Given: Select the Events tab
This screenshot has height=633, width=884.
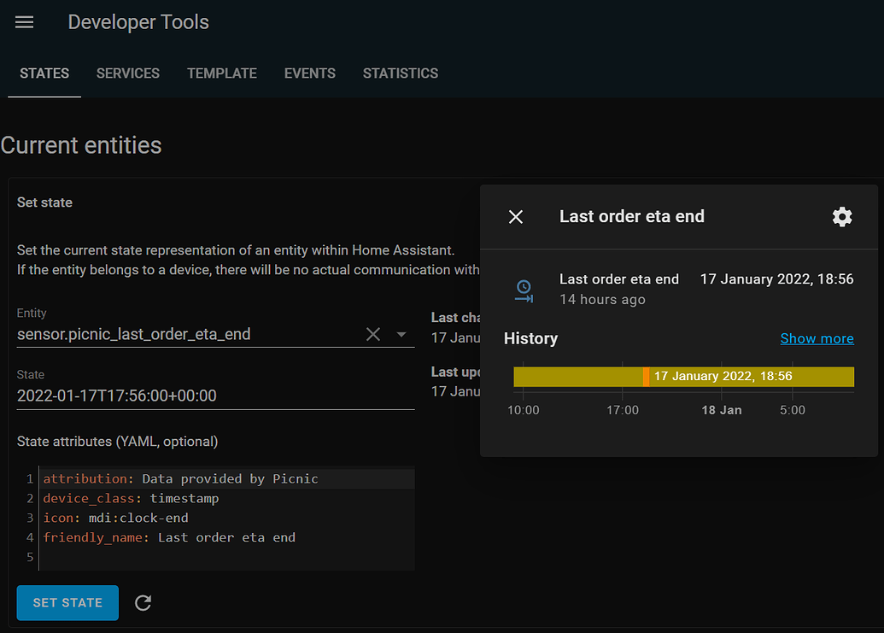Looking at the screenshot, I should point(310,73).
